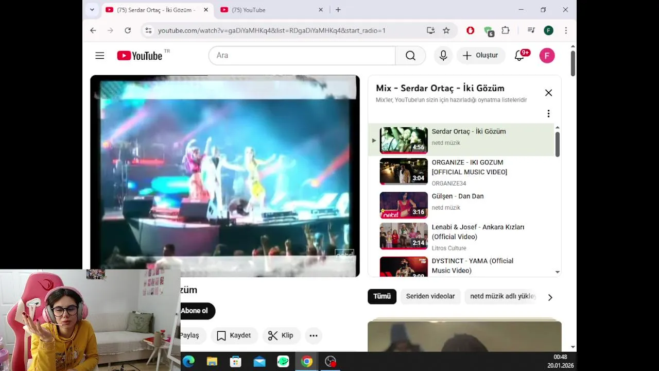Open the media controls icon

(x=531, y=30)
